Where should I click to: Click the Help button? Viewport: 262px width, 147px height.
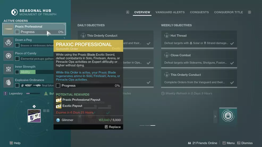click(15, 143)
